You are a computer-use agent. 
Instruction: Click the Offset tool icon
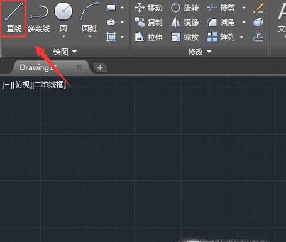(x=258, y=38)
